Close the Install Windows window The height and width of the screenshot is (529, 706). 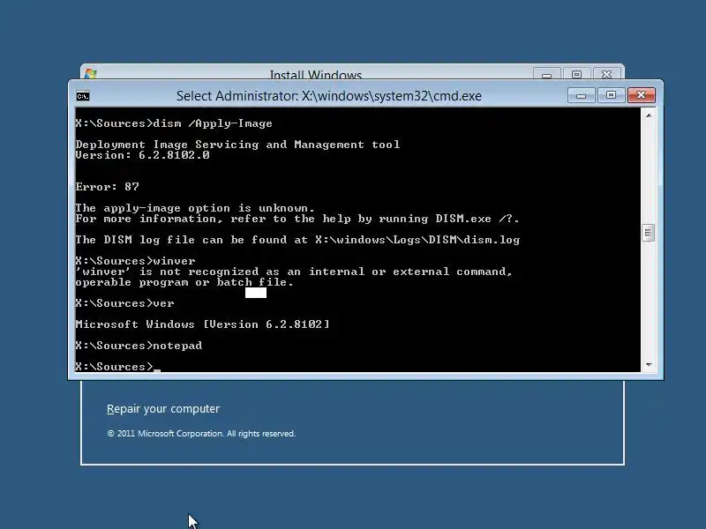coord(606,74)
